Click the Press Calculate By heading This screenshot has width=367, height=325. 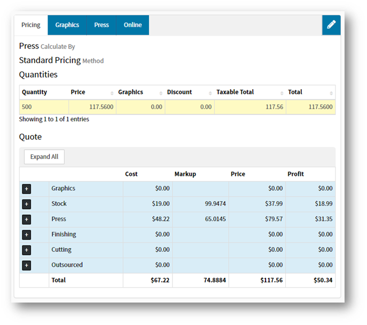tap(47, 46)
